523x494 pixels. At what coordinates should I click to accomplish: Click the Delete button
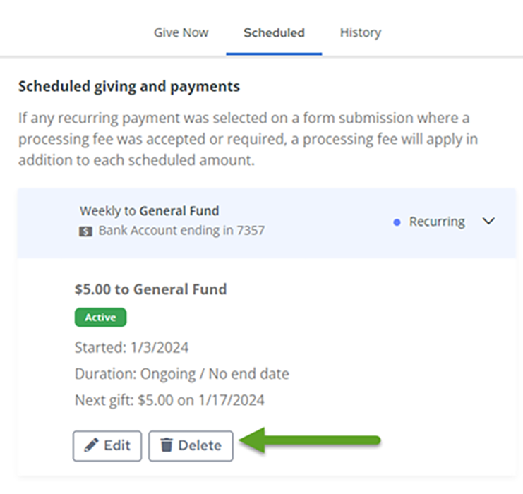tap(191, 446)
